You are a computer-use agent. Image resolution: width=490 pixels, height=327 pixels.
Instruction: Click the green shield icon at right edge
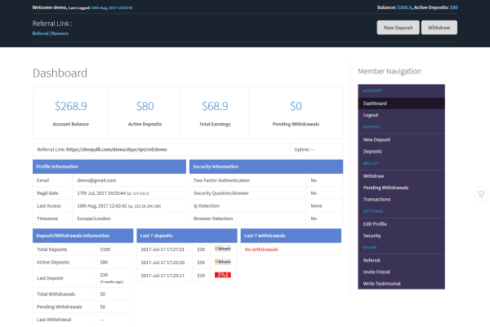481,194
